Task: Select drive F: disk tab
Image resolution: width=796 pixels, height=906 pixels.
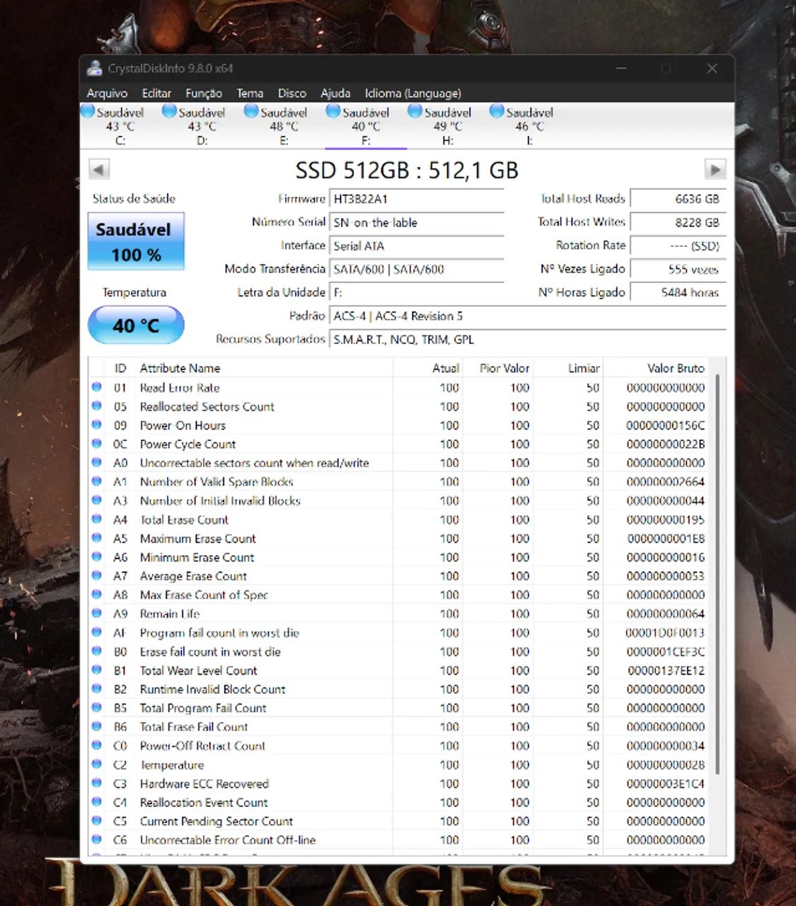Action: click(366, 126)
